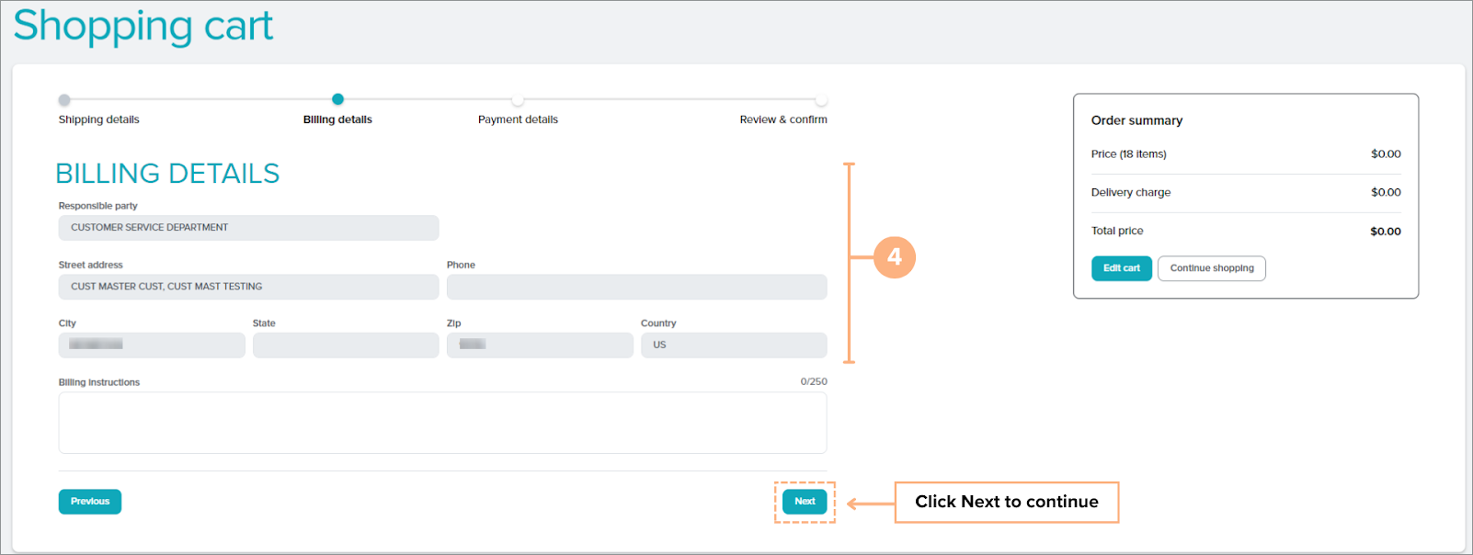Click Continue shopping button
The width and height of the screenshot is (1473, 555).
coord(1211,268)
